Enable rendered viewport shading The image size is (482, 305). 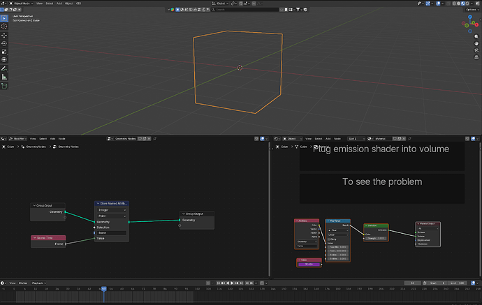pos(467,3)
